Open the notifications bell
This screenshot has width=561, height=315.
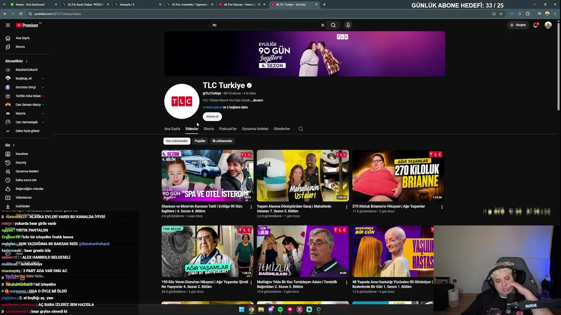pos(536,25)
